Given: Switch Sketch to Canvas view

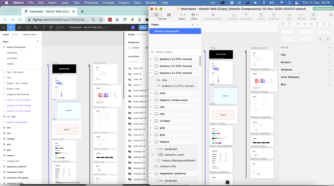Looking at the screenshot, I should 156,15.
